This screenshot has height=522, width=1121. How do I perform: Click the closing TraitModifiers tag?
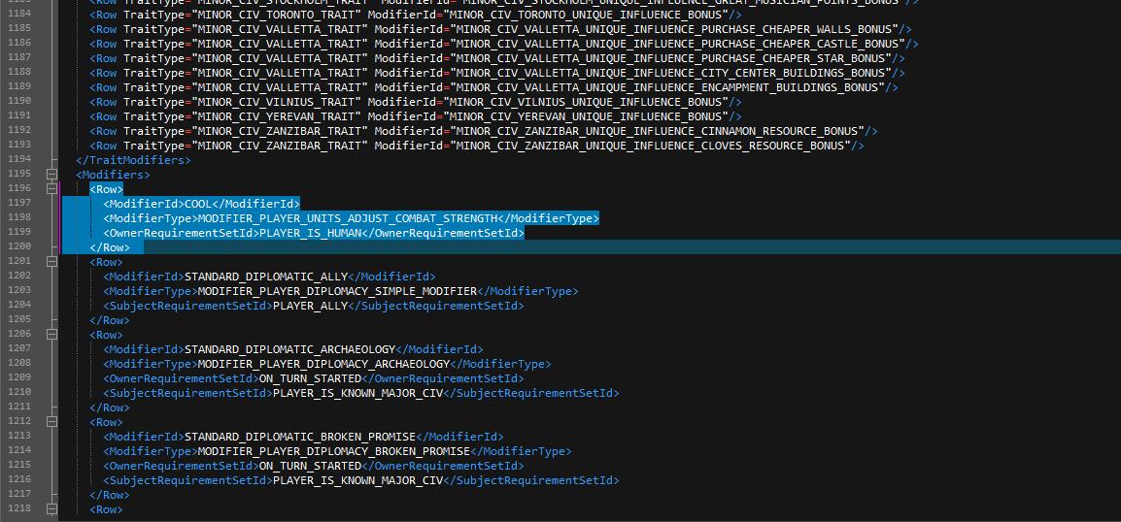[134, 160]
